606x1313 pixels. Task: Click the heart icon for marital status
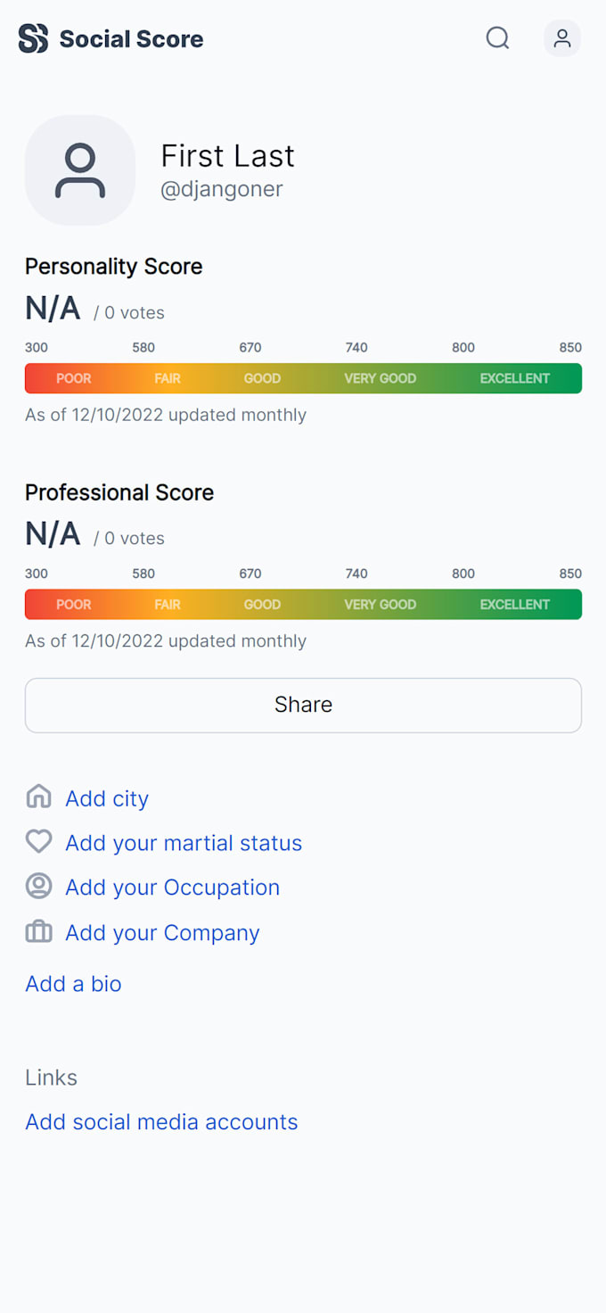pos(38,841)
